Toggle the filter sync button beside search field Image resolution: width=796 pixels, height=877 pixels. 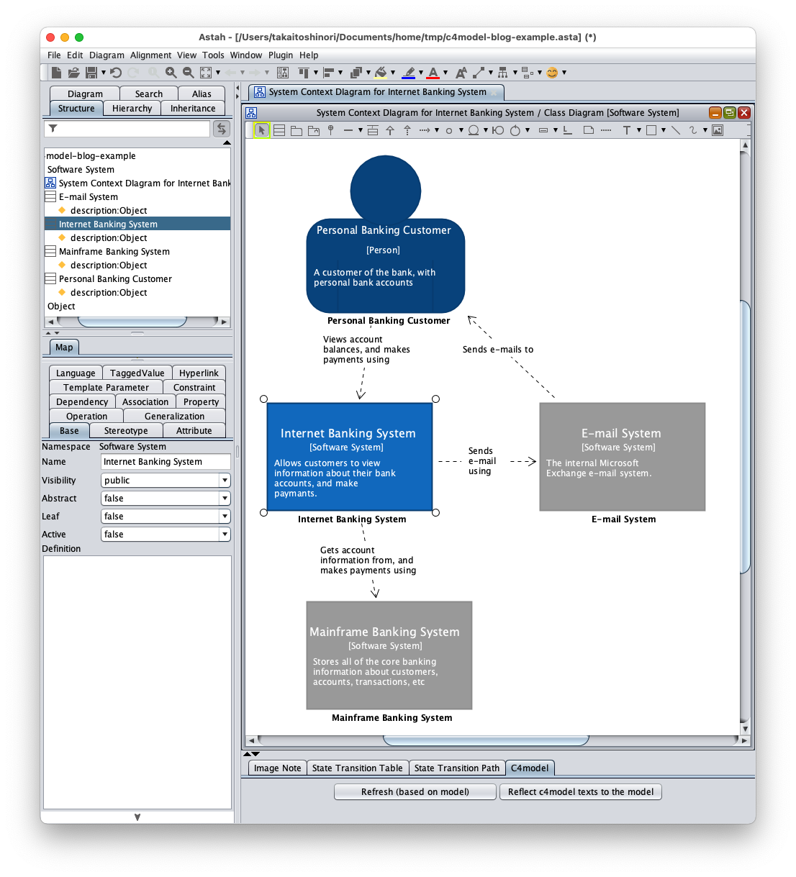pos(222,128)
